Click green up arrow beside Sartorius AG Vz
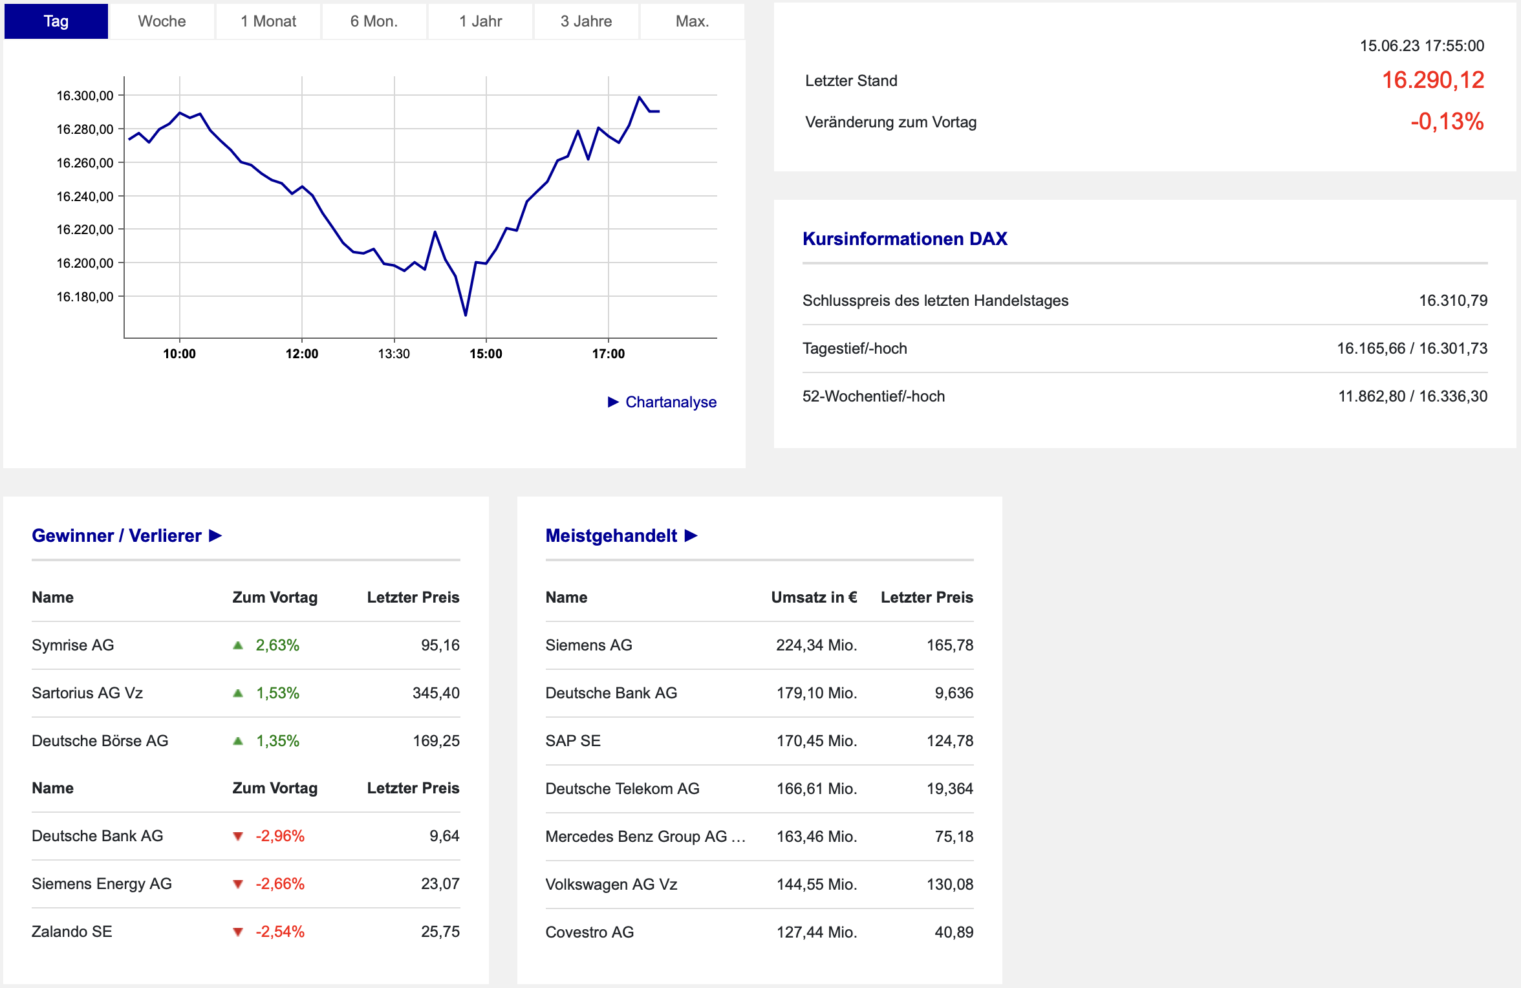Screen dimensions: 1521x988 [x=238, y=693]
